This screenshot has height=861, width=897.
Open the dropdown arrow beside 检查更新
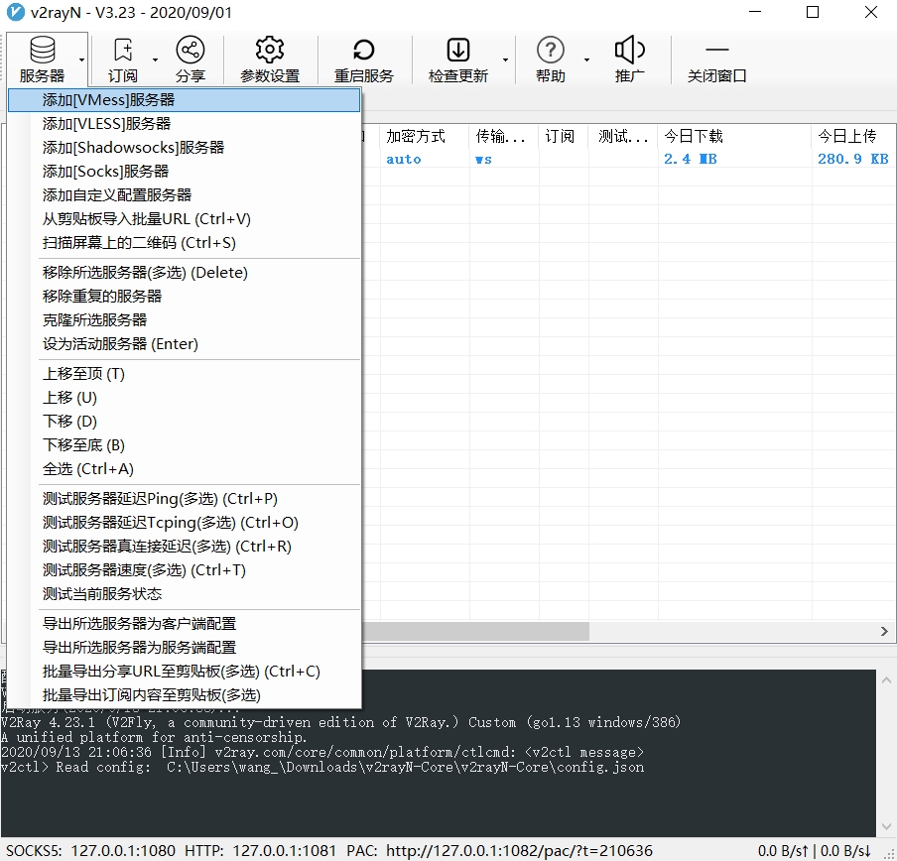503,61
